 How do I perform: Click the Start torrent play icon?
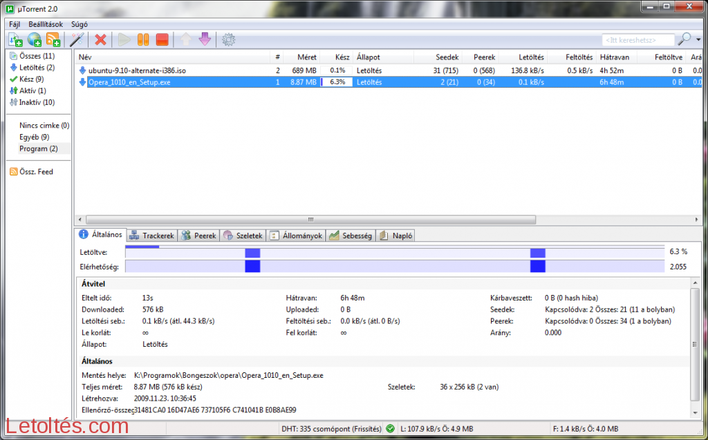pyautogui.click(x=124, y=39)
